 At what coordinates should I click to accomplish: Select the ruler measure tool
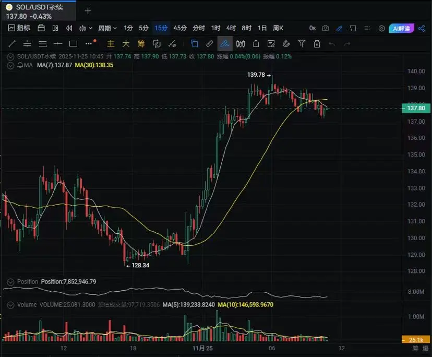209,43
